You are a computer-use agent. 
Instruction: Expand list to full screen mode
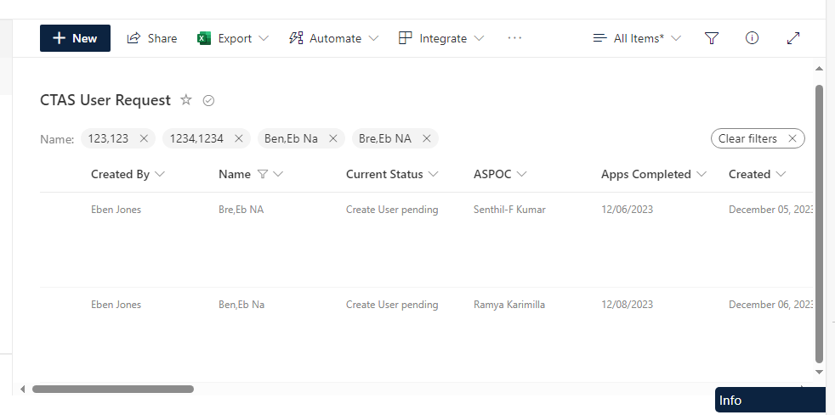pos(792,38)
